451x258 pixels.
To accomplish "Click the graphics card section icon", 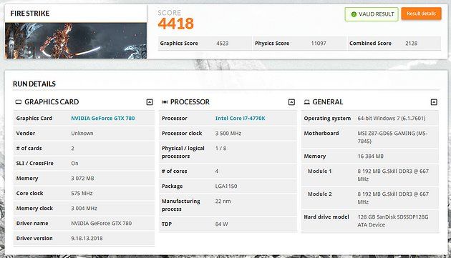I will point(19,102).
